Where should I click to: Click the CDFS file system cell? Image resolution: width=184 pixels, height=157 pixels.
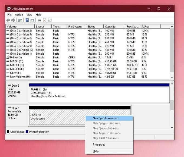click(x=71, y=58)
